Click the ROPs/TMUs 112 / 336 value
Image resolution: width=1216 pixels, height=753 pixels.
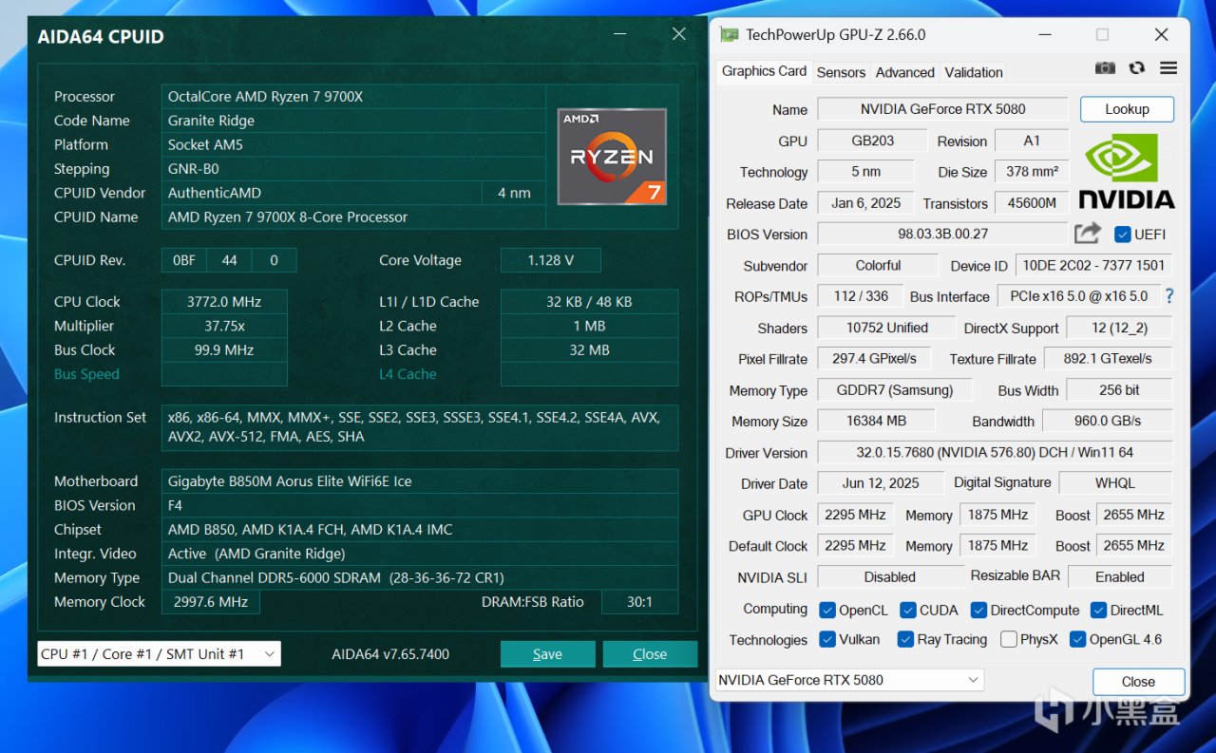click(861, 296)
